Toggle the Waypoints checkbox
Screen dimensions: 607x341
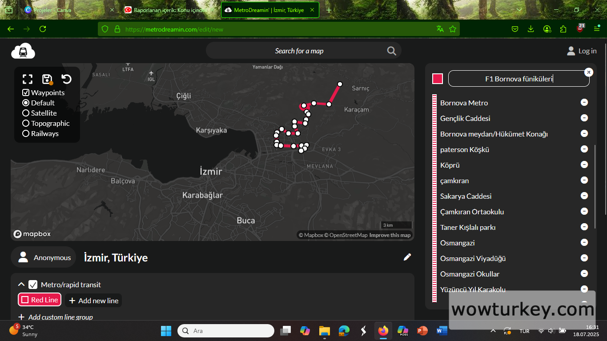tap(26, 92)
